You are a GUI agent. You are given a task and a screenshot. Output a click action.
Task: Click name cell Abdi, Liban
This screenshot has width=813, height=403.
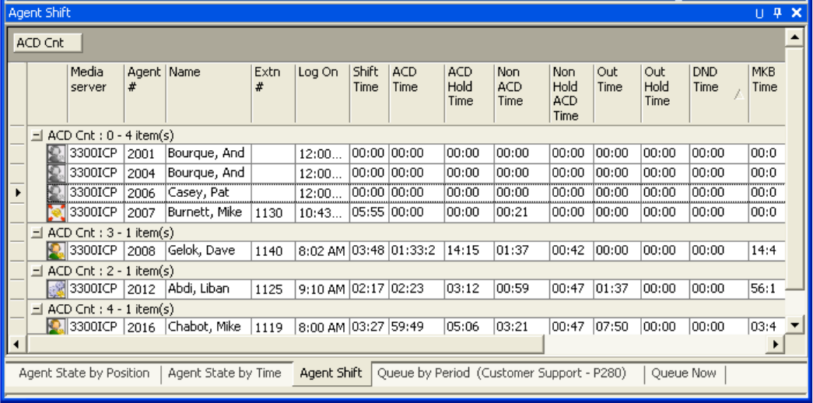point(209,289)
